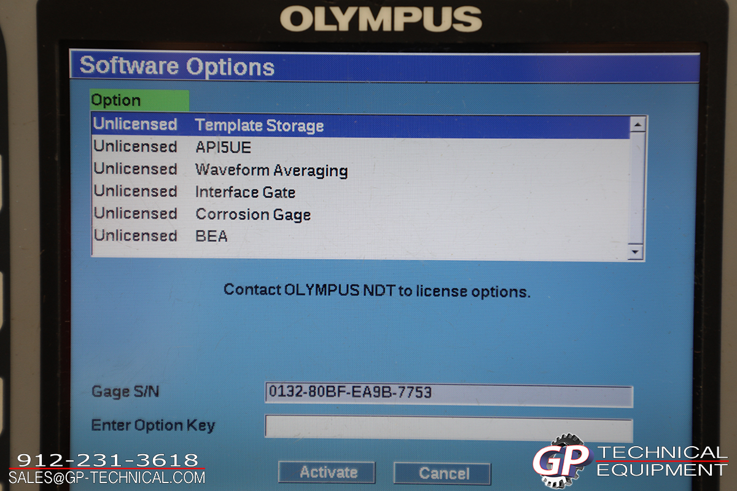Click the list scrollbar up arrow
This screenshot has height=491, width=737.
[637, 125]
